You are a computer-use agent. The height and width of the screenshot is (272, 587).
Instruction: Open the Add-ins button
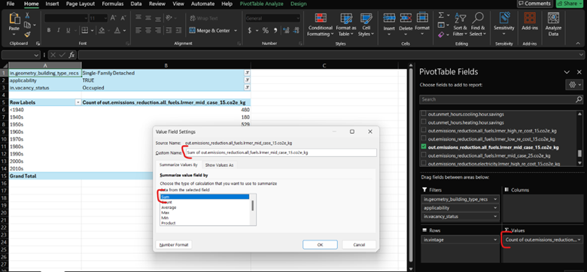point(530,23)
